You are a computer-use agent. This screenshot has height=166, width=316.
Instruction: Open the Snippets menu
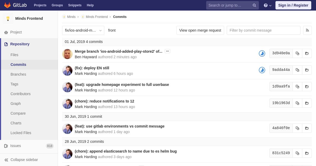(75, 5)
